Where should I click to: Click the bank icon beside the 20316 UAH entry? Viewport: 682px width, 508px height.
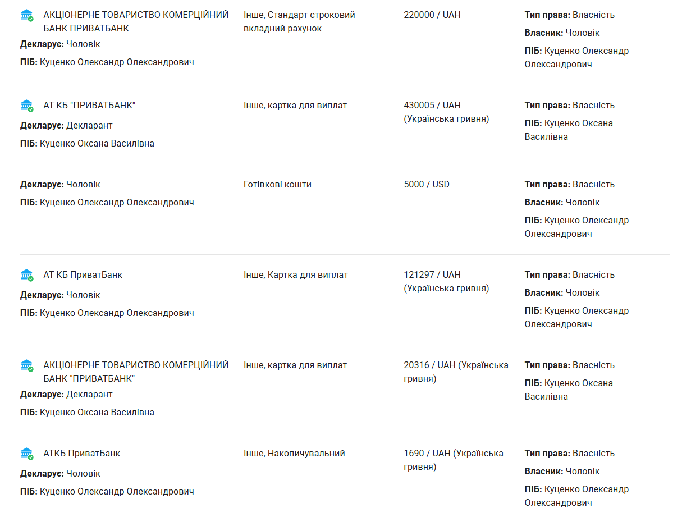pyautogui.click(x=27, y=365)
